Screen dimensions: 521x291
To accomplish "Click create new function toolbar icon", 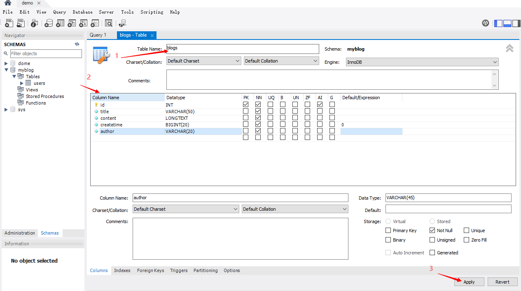I will coord(95,23).
